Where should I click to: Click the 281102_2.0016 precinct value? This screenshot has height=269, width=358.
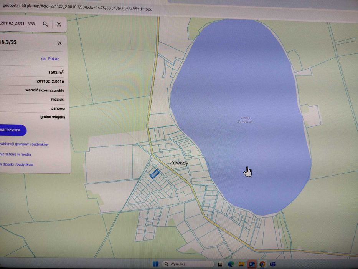(x=50, y=81)
